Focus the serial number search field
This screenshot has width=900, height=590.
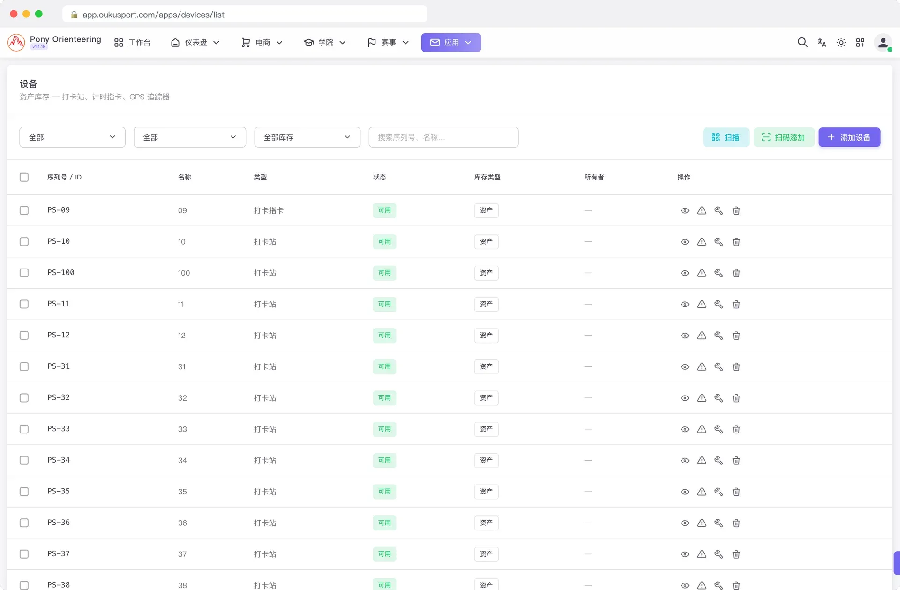click(x=443, y=137)
